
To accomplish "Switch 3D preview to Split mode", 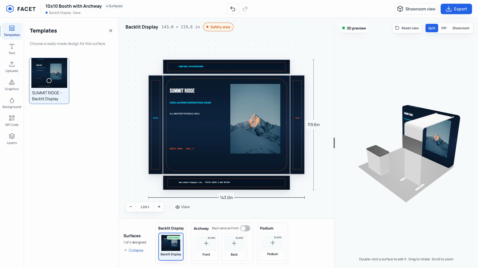I will coord(432,28).
